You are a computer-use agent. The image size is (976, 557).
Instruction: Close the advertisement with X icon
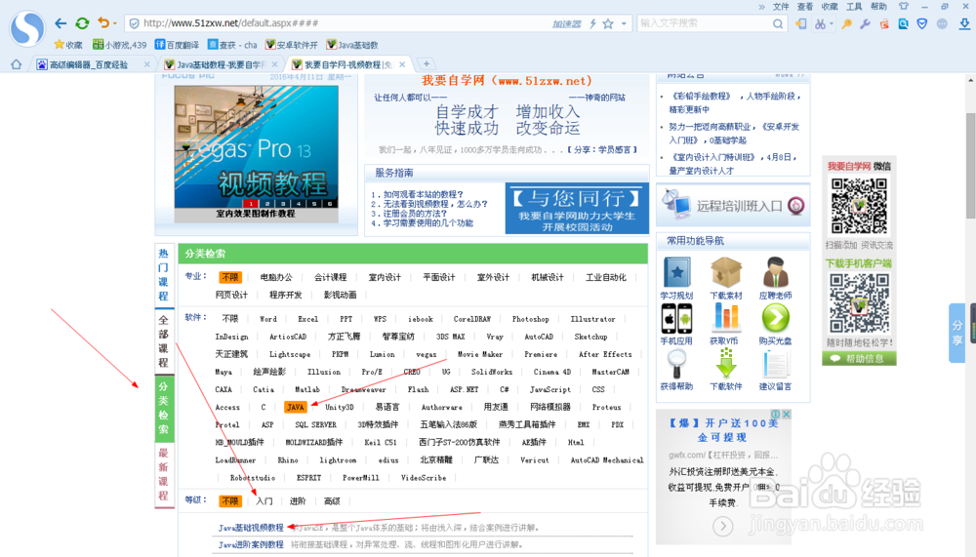pyautogui.click(x=786, y=414)
